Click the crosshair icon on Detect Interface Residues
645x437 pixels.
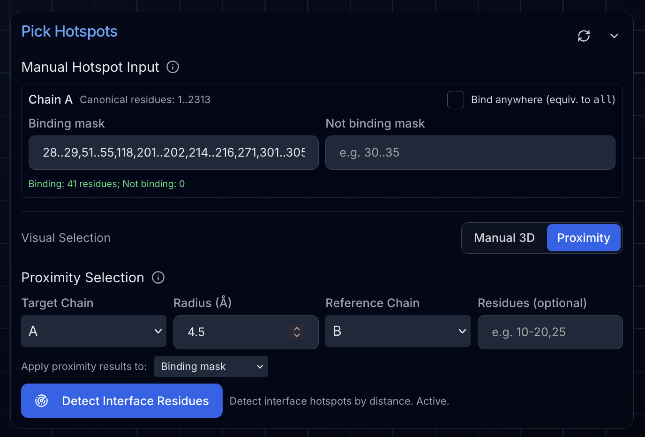(41, 400)
